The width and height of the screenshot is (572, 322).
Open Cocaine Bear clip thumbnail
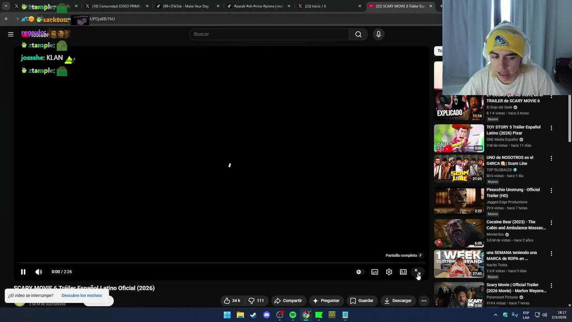[x=459, y=233]
